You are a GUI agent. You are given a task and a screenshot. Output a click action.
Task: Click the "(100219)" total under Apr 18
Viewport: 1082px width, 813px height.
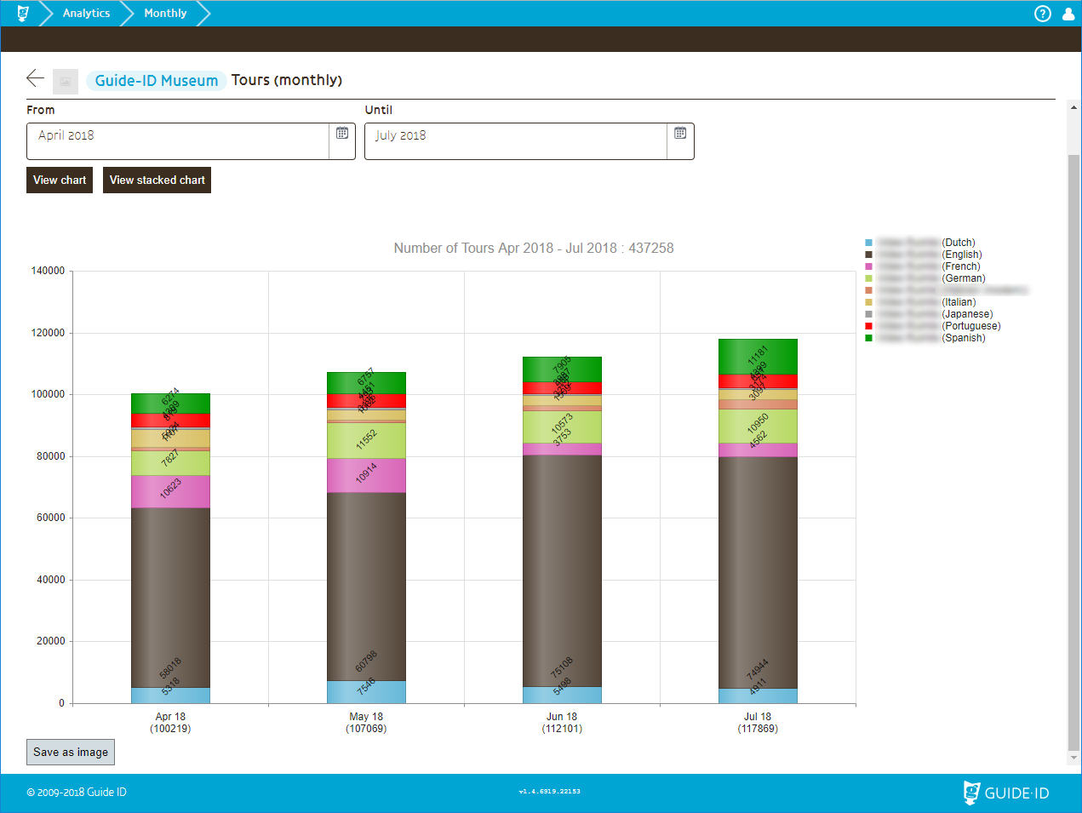(x=170, y=729)
